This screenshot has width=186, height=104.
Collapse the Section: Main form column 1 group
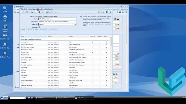coord(21,39)
